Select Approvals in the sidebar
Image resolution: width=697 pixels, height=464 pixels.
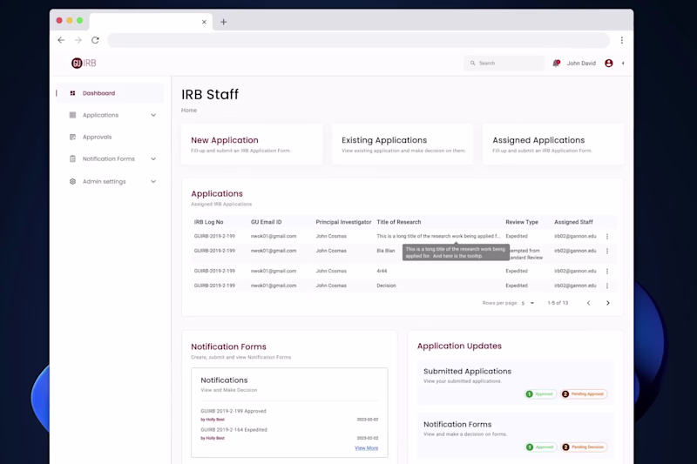click(97, 137)
